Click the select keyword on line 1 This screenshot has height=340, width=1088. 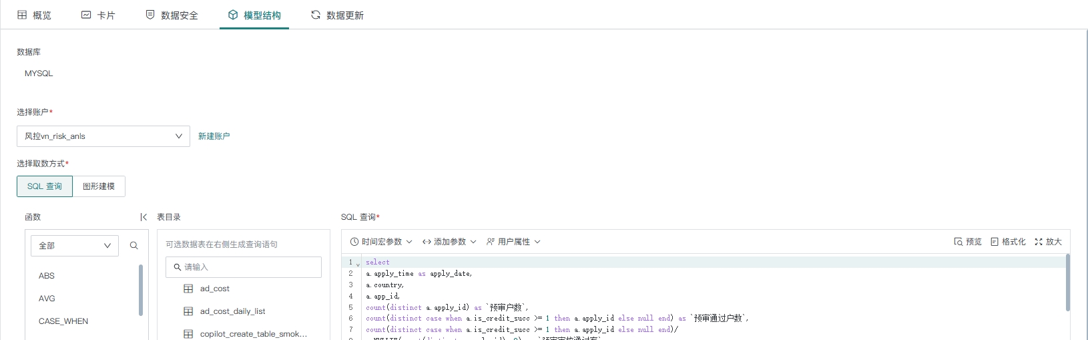pyautogui.click(x=378, y=263)
